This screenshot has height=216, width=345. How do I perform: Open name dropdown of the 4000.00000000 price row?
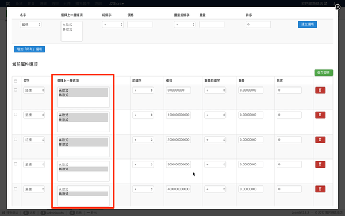pyautogui.click(x=34, y=189)
